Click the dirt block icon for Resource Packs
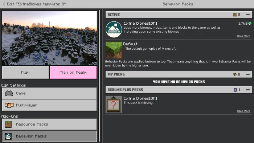Viewport: 254px width, 143px height. (8, 124)
